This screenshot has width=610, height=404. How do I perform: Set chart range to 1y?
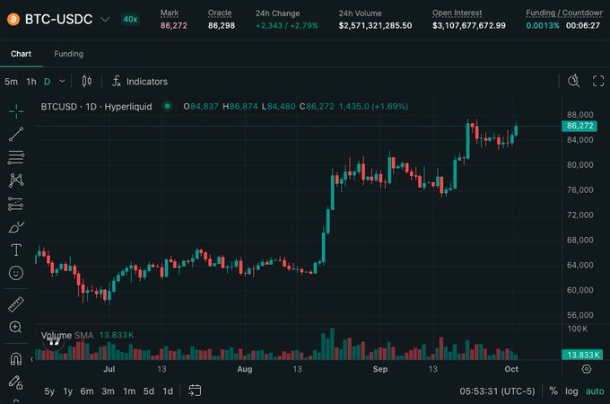coord(68,391)
